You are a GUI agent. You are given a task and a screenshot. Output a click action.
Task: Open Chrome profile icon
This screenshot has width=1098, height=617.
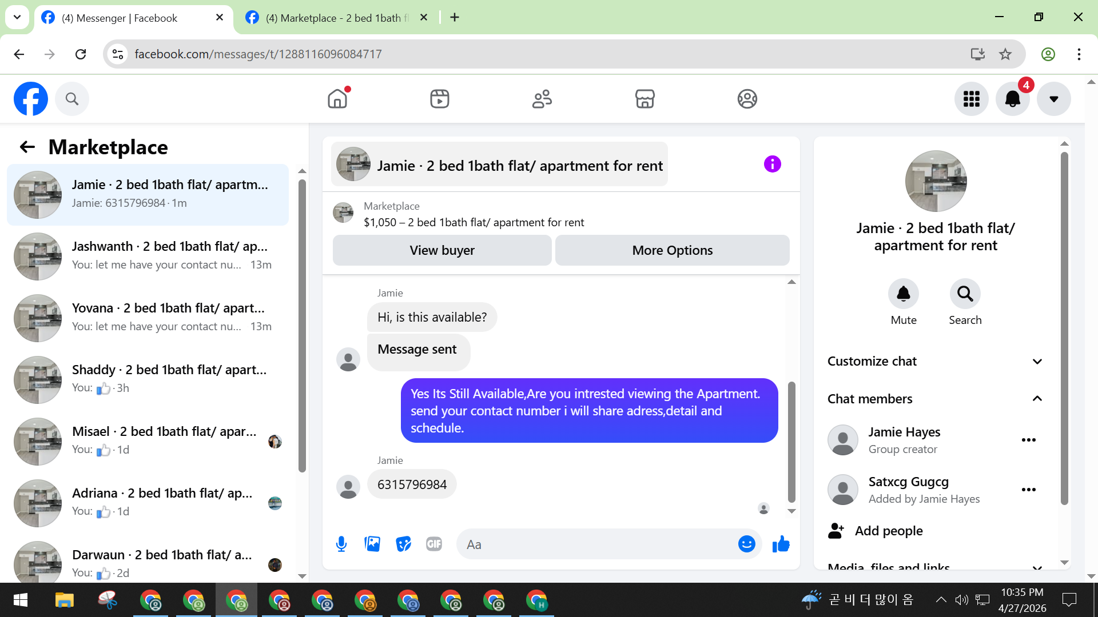1048,54
